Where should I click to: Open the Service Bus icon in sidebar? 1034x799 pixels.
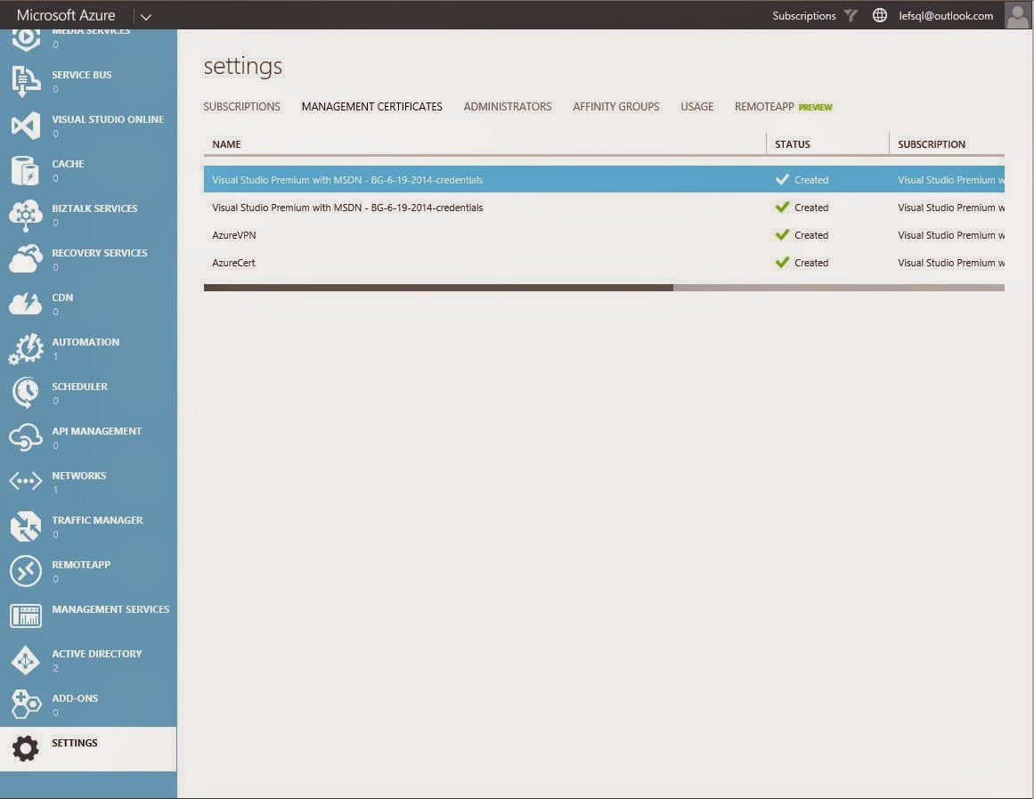(26, 81)
